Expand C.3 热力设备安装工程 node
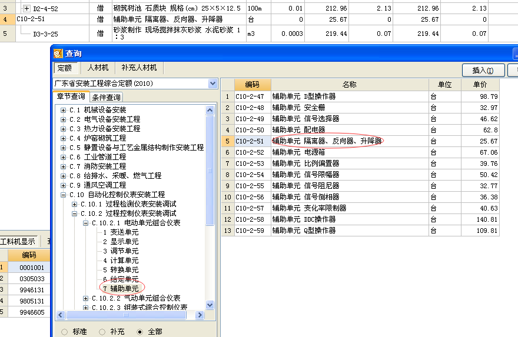 pyautogui.click(x=63, y=129)
